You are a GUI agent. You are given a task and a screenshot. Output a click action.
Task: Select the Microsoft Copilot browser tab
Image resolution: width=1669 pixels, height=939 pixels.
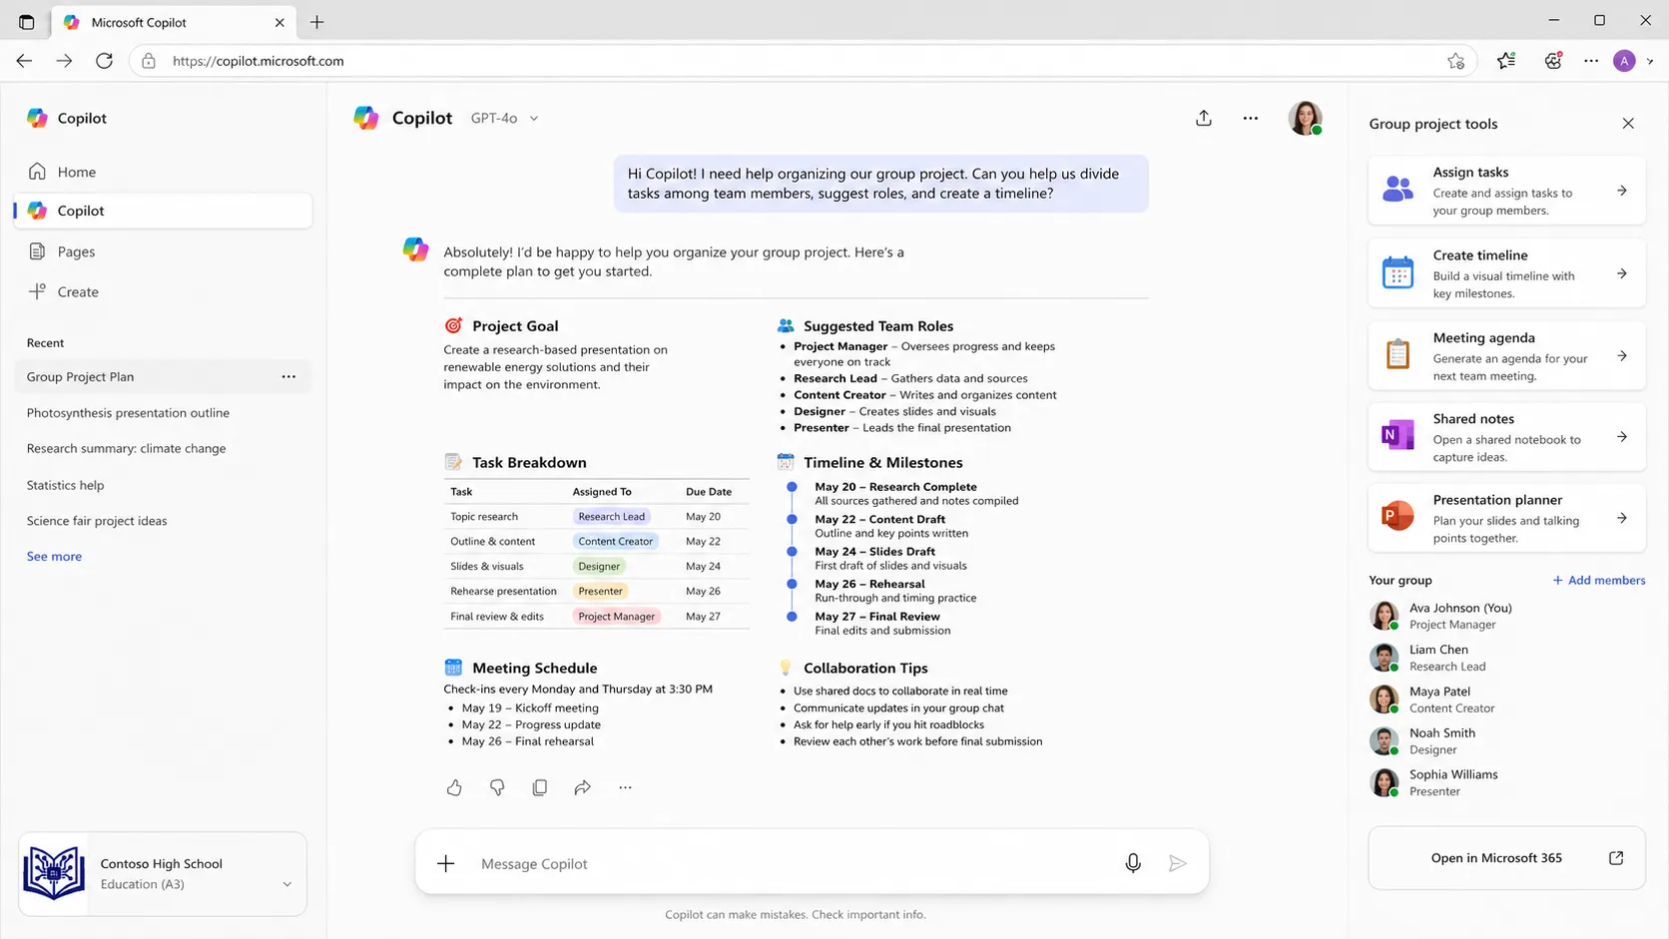(173, 22)
